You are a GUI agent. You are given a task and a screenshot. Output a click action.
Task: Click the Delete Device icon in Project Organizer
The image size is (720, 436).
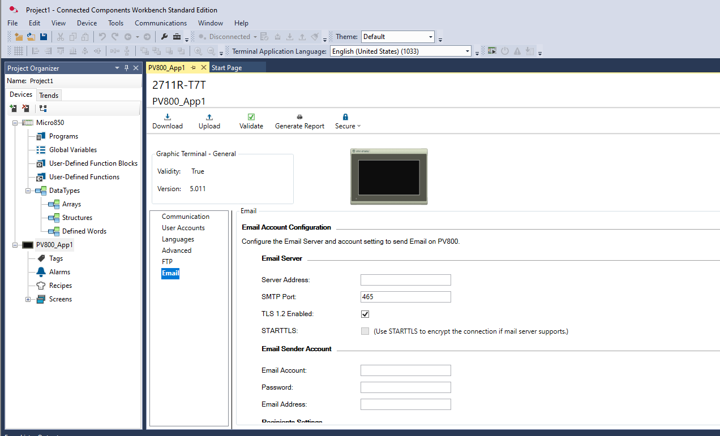[25, 108]
